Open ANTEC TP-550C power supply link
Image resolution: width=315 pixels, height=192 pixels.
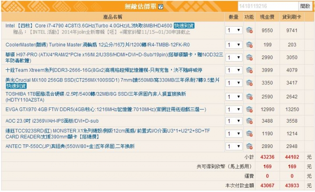click(70, 146)
